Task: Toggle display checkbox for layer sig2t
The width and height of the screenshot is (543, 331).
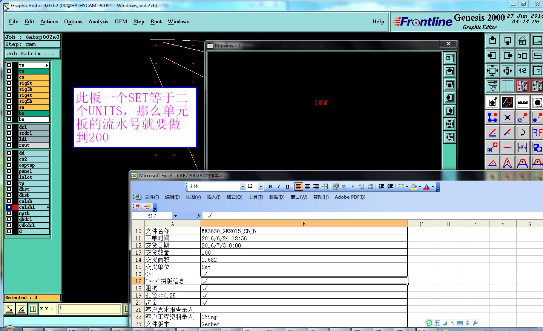Action: (9, 83)
